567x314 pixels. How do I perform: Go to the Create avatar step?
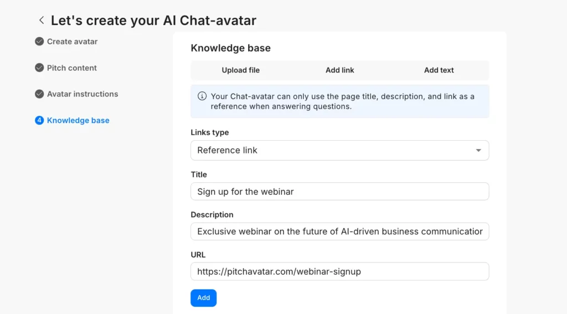coord(72,42)
